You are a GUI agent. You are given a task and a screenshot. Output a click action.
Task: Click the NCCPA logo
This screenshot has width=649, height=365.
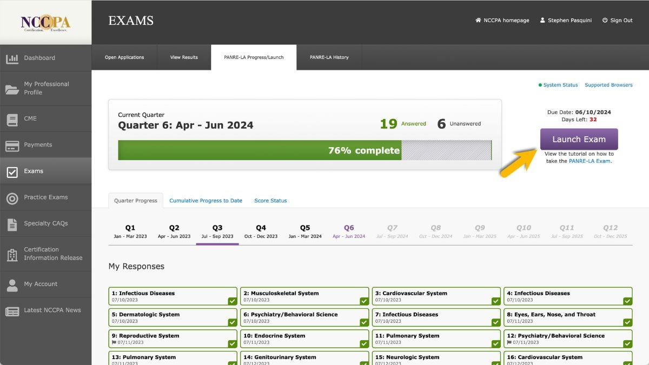(x=45, y=23)
